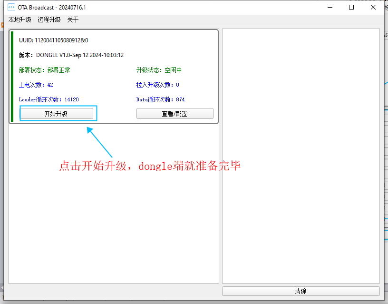Click the 拉入升级次数: 0 value

[x=158, y=85]
